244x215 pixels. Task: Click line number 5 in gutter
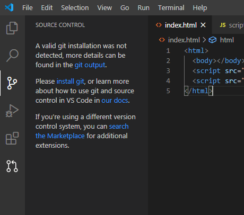168,91
